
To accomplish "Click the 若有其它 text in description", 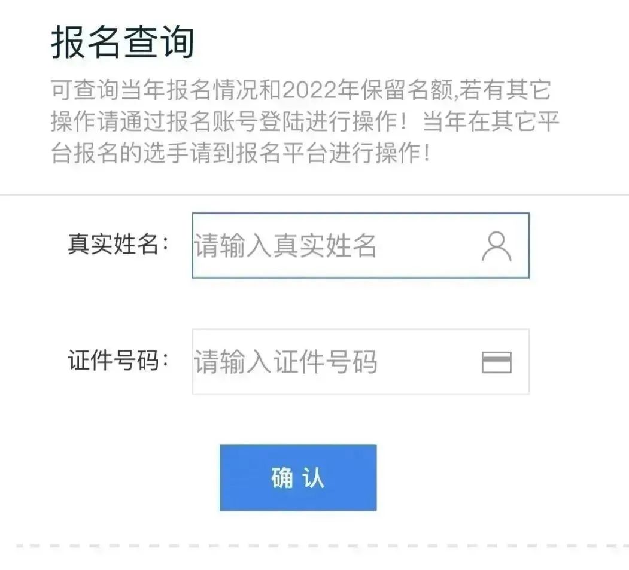I will tap(505, 90).
